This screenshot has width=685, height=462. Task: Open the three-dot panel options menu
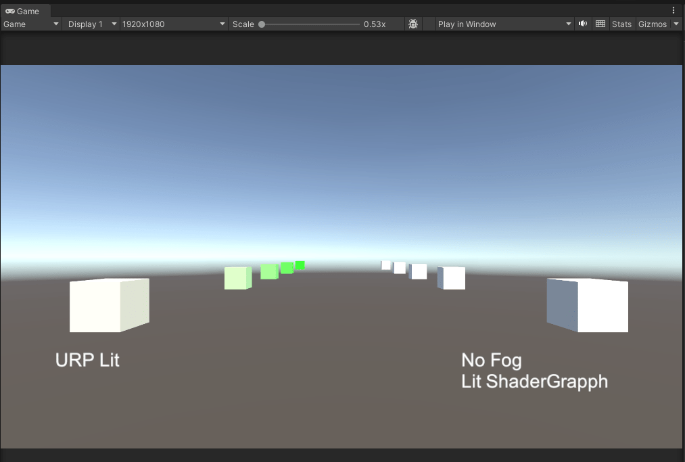pyautogui.click(x=674, y=10)
